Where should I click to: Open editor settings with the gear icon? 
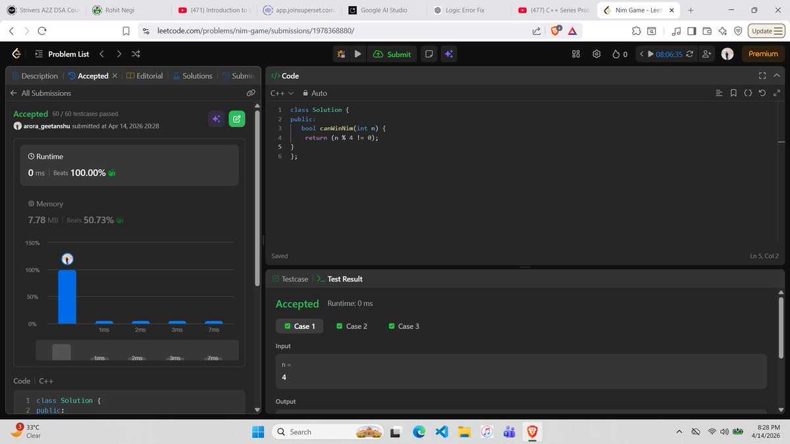pyautogui.click(x=596, y=53)
